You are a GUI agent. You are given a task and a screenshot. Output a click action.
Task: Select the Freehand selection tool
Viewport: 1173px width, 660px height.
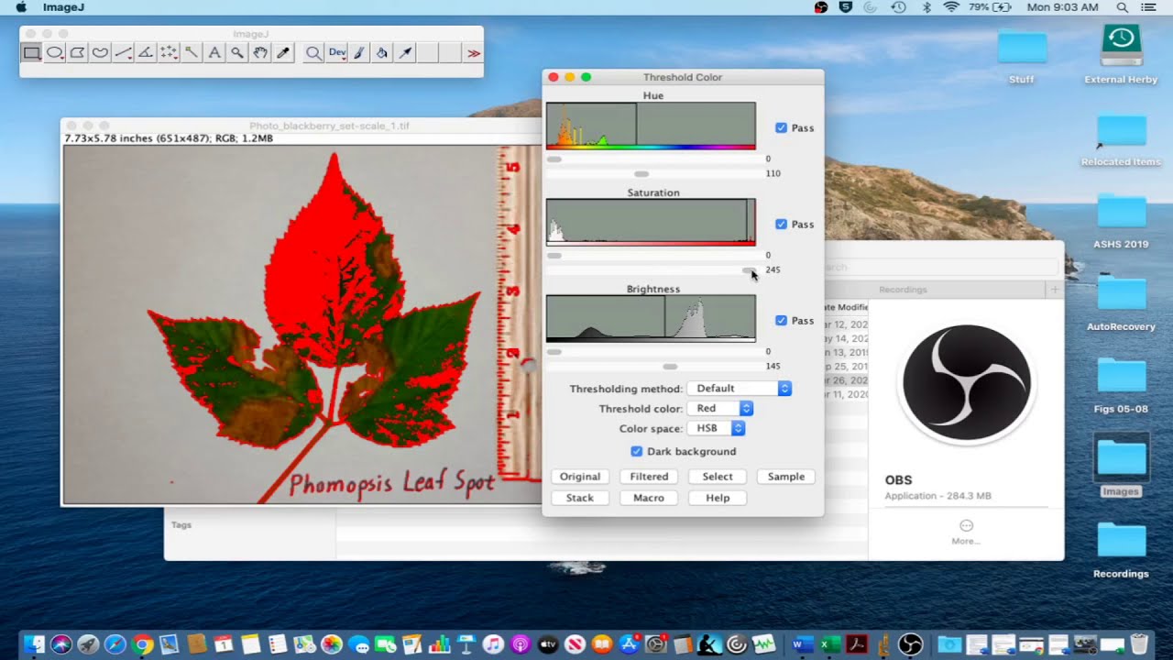100,53
